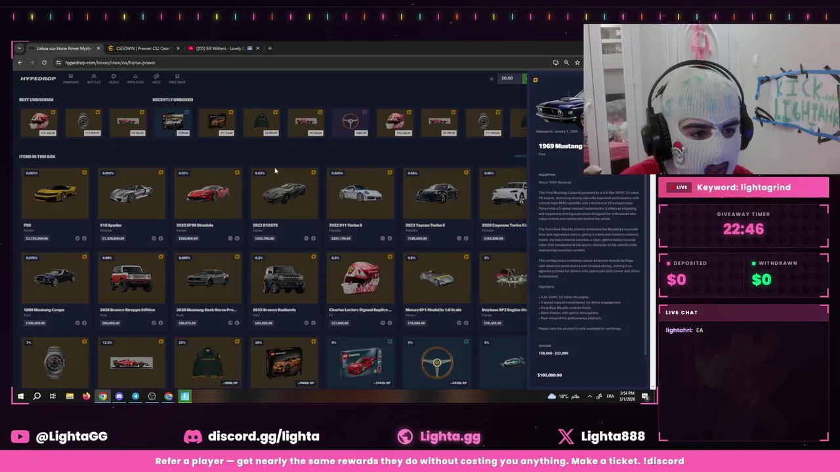Open a new browser tab
The width and height of the screenshot is (840, 472).
point(270,48)
